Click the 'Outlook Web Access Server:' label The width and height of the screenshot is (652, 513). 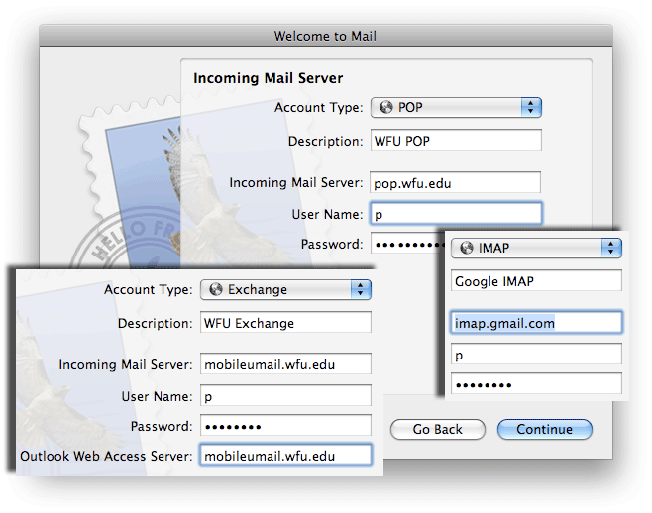pos(106,456)
